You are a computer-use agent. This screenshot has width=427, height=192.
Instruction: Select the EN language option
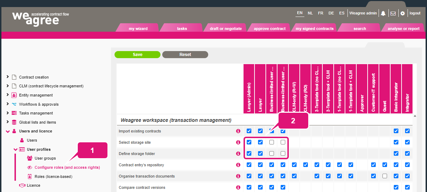click(x=300, y=13)
